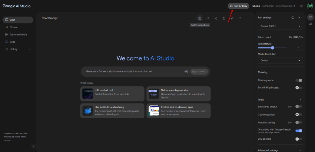This screenshot has width=315, height=152.
Task: Open the settings gear in header
Action: click(301, 6)
